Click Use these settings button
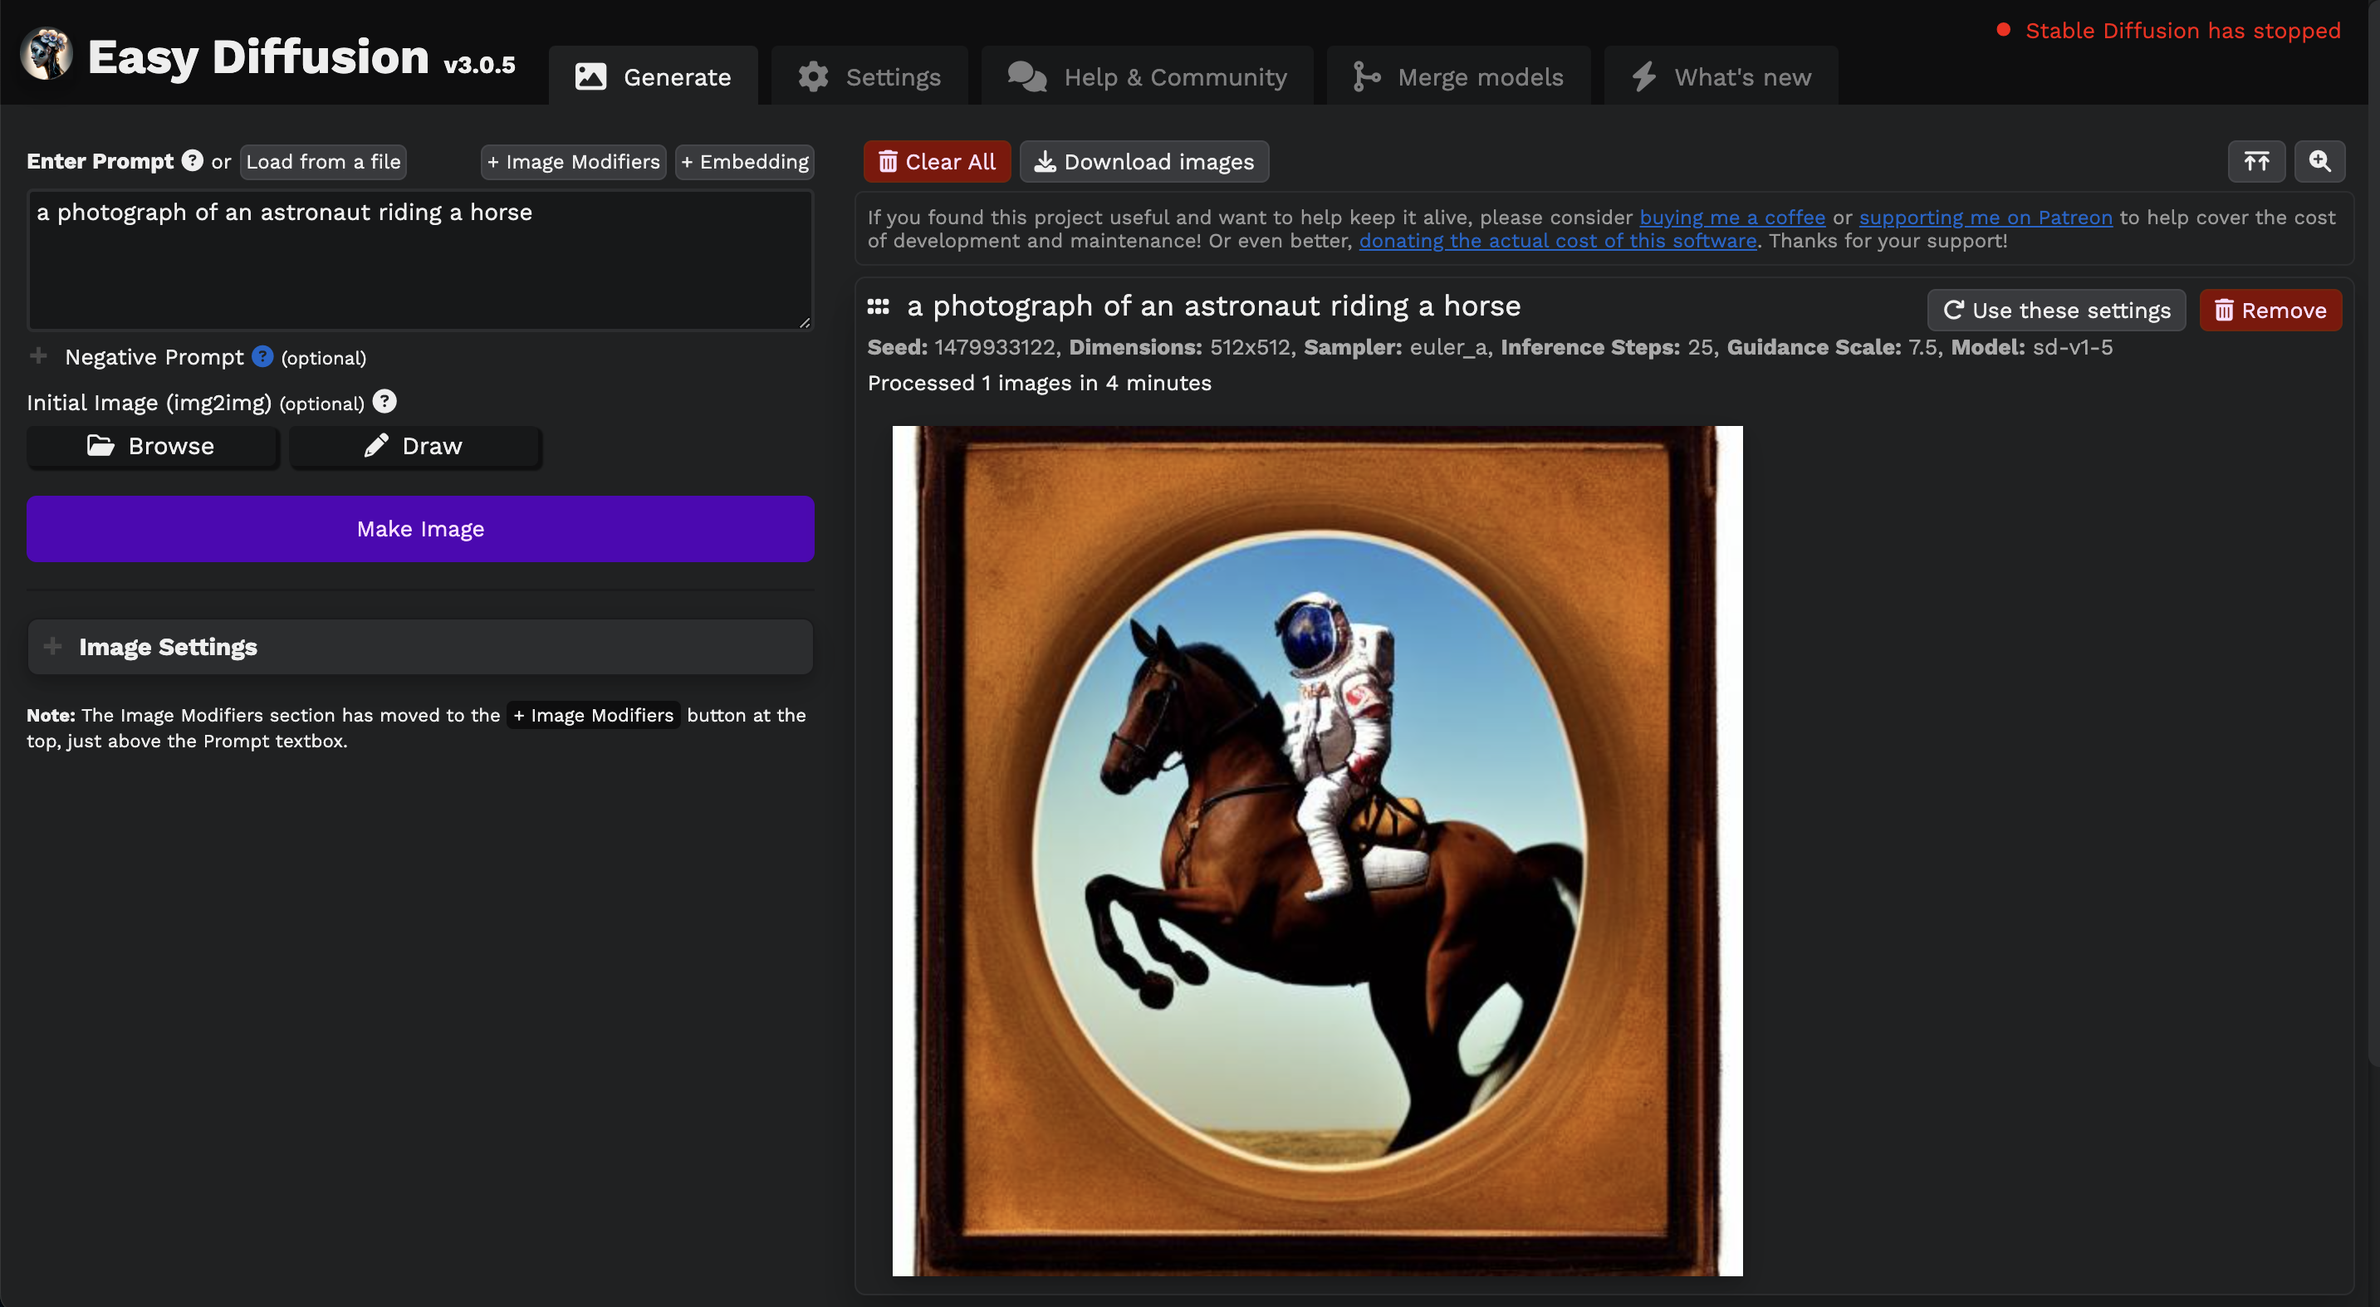Viewport: 2380px width, 1307px height. tap(2055, 311)
